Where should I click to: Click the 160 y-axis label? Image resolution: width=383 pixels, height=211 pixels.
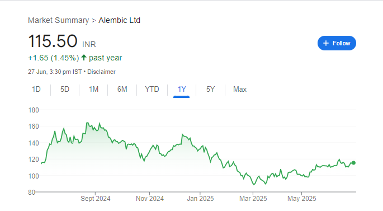tap(34, 126)
